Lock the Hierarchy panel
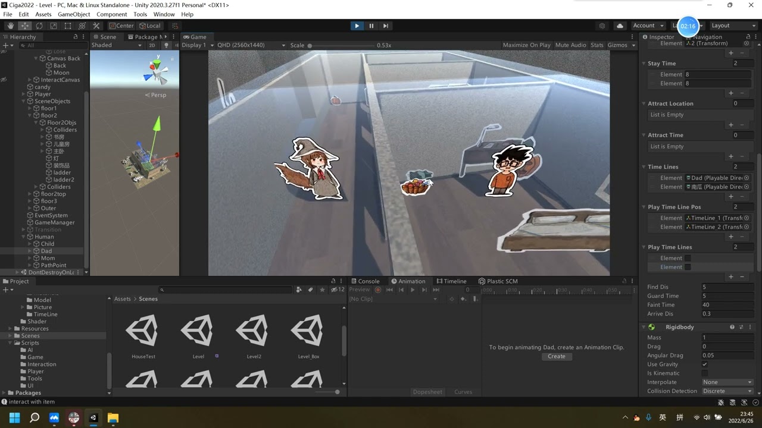 point(76,37)
